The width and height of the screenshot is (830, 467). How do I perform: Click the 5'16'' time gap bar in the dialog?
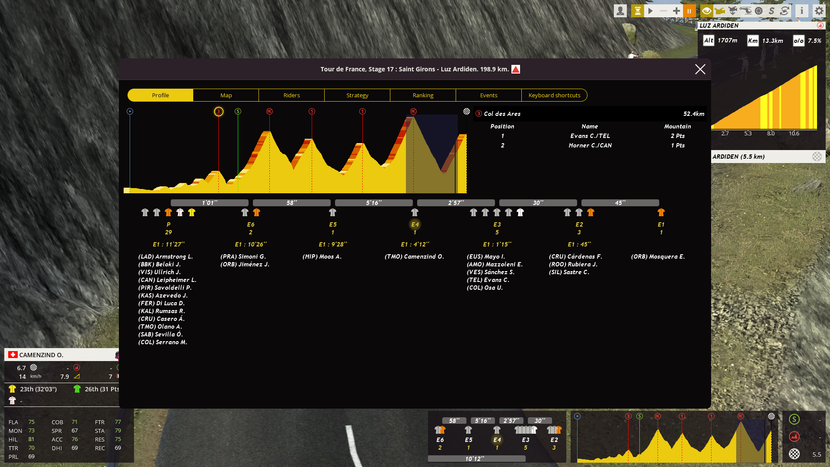(374, 203)
